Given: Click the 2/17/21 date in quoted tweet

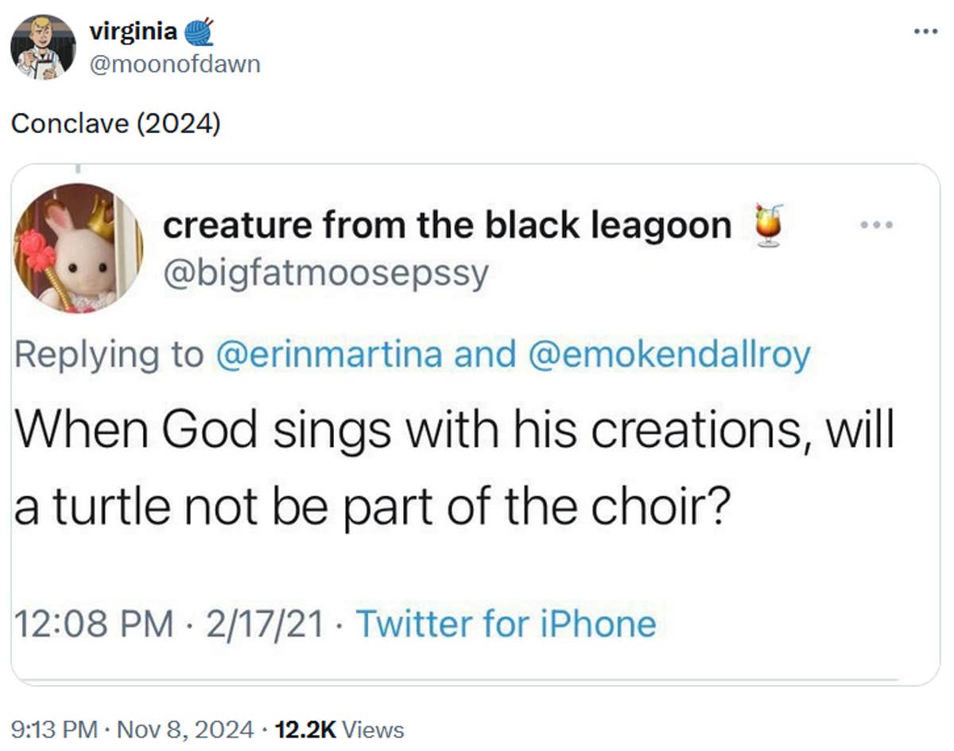Looking at the screenshot, I should (264, 624).
